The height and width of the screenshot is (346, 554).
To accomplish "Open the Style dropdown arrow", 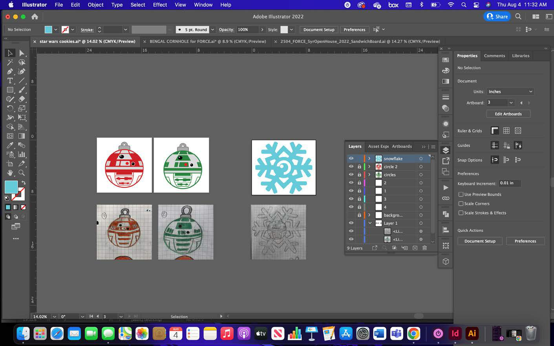I will (x=291, y=29).
